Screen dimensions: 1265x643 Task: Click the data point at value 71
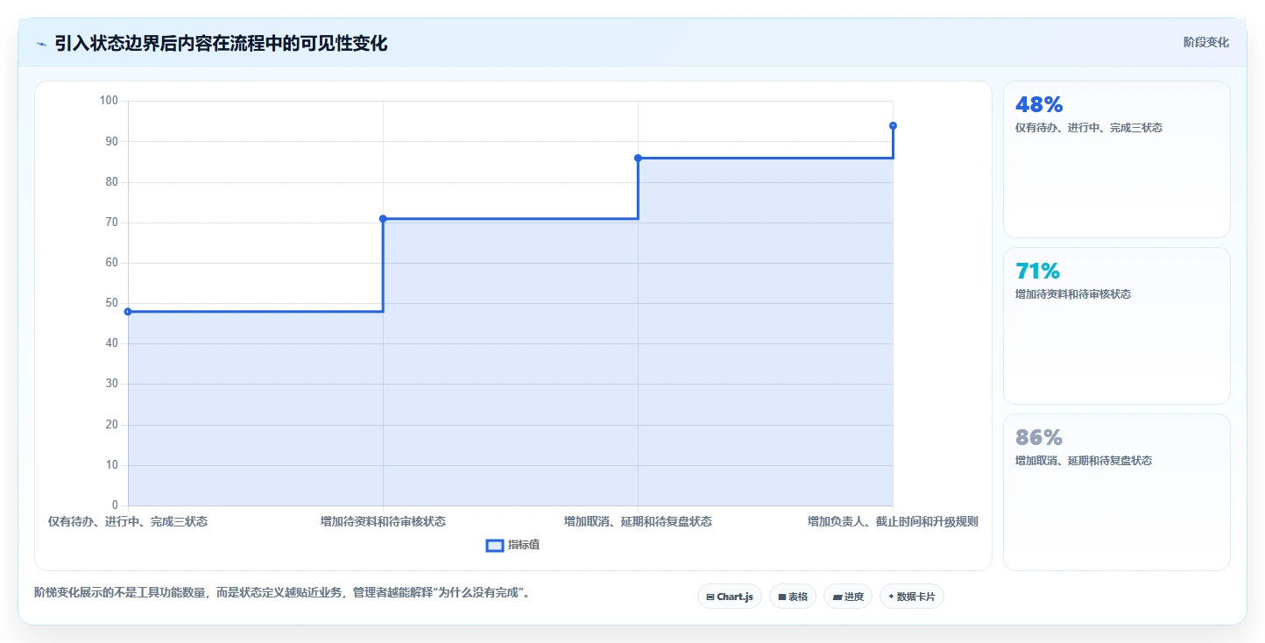pos(383,218)
